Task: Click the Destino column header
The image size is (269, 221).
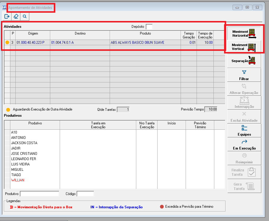Action: pos(80,35)
